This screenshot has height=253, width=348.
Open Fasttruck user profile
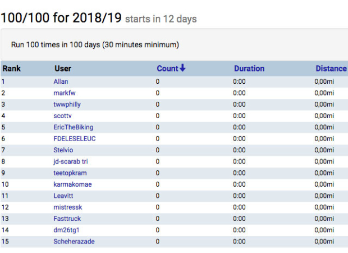[x=68, y=219]
